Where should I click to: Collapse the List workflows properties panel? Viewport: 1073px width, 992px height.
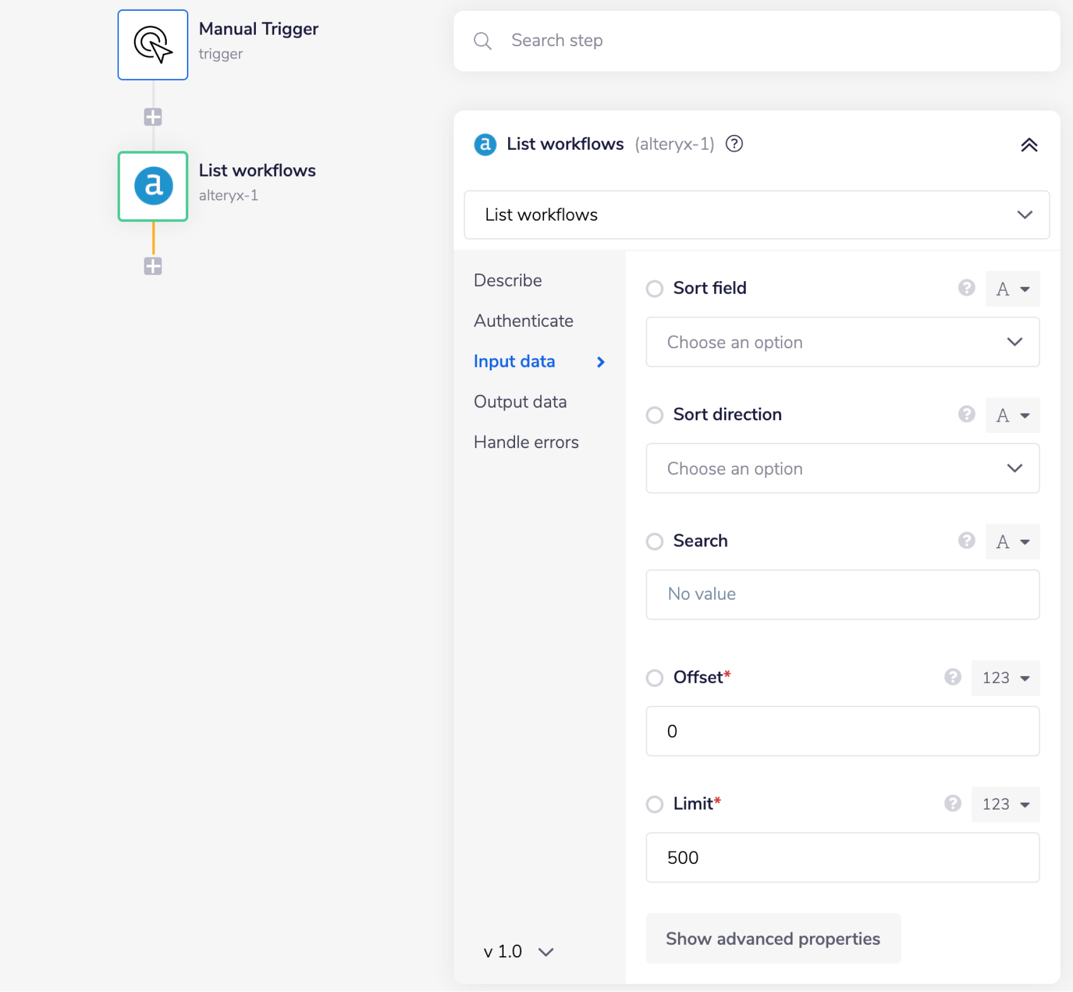pyautogui.click(x=1028, y=145)
